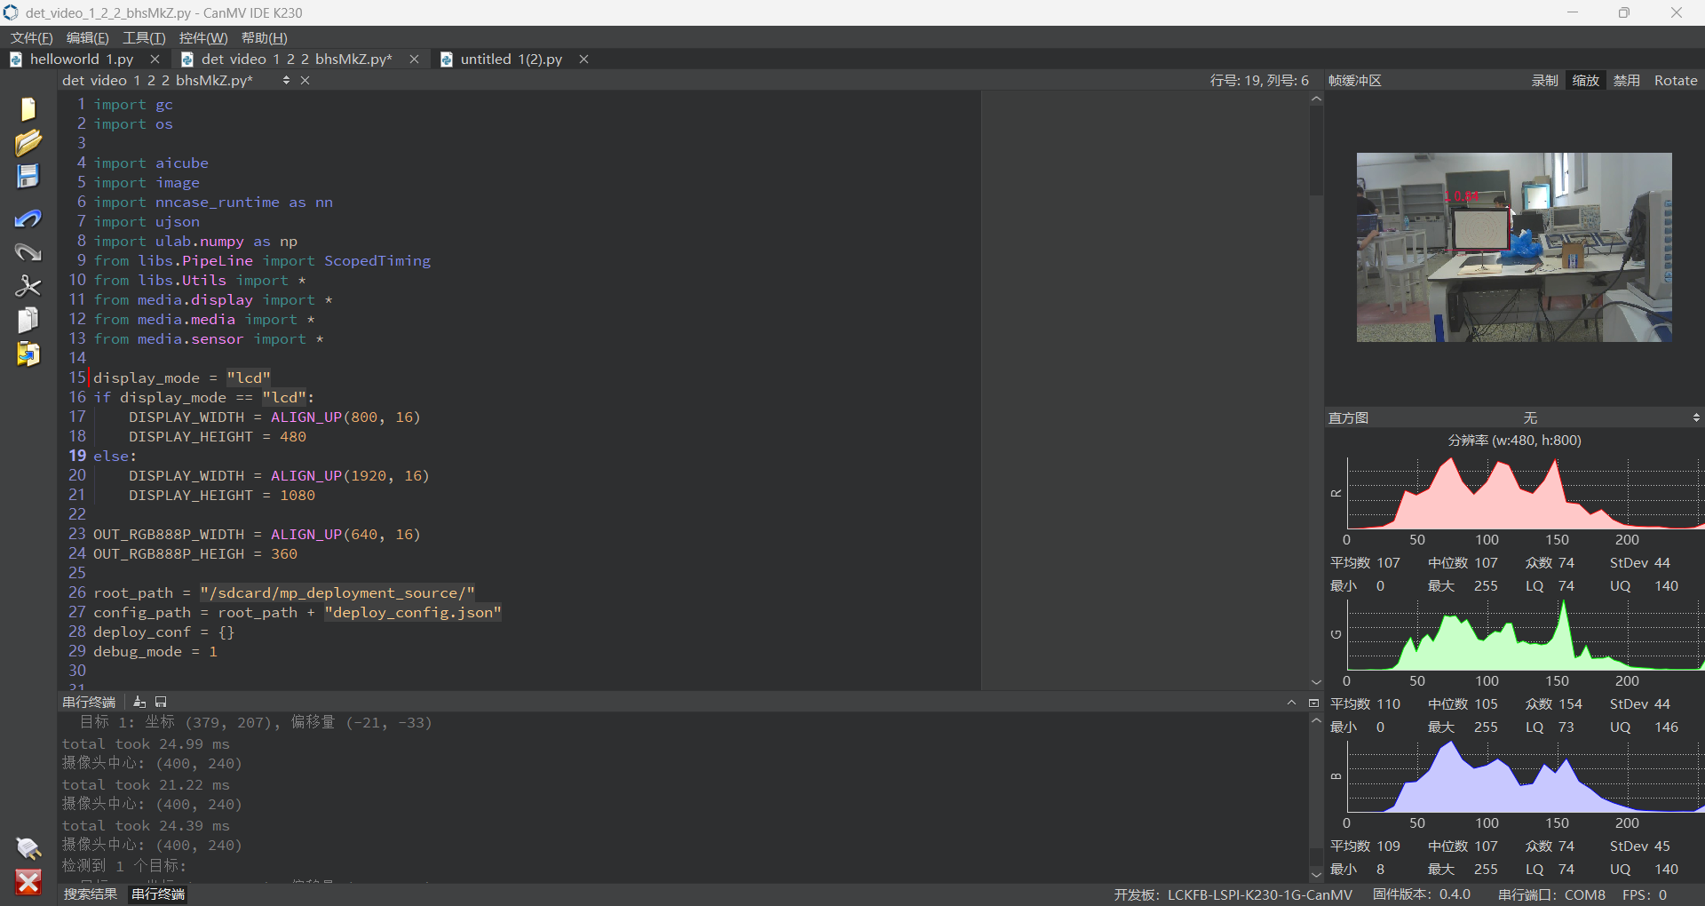The width and height of the screenshot is (1705, 906).
Task: Toggle the 录制 record button
Action: 1544,80
